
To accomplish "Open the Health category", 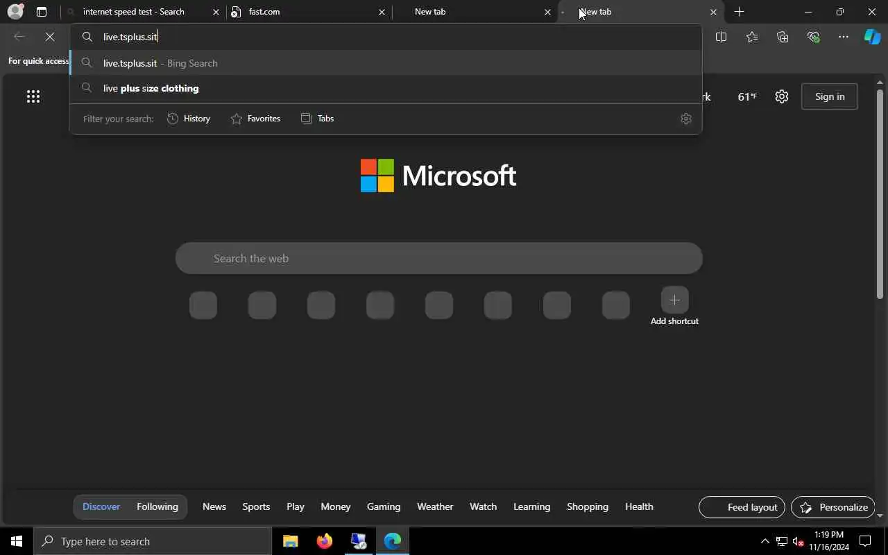I will tap(639, 506).
